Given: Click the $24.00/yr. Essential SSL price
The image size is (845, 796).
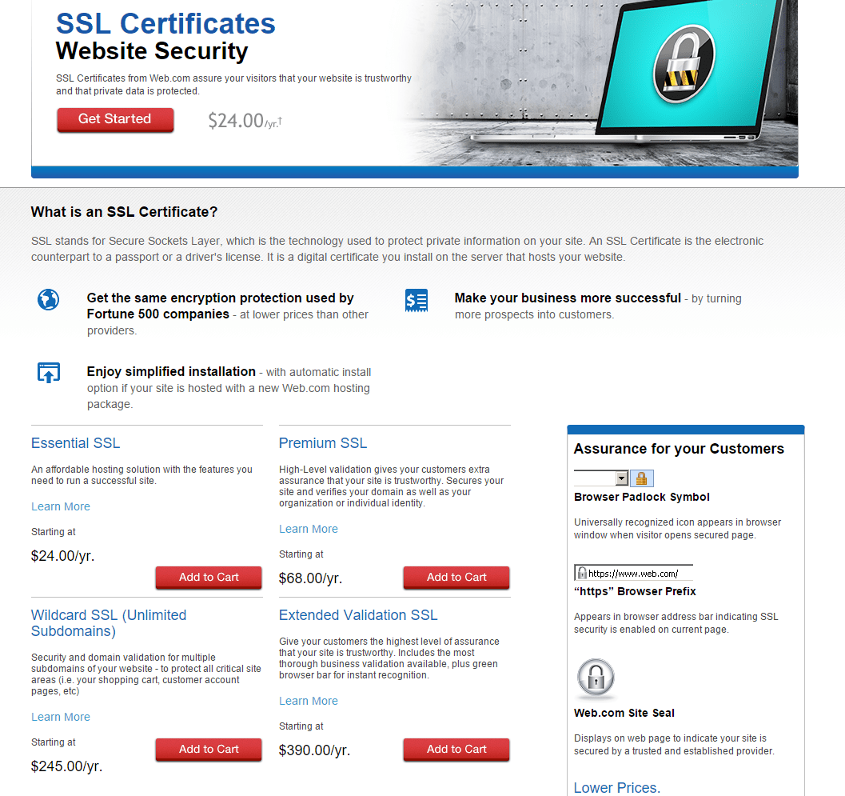Looking at the screenshot, I should click(x=63, y=556).
